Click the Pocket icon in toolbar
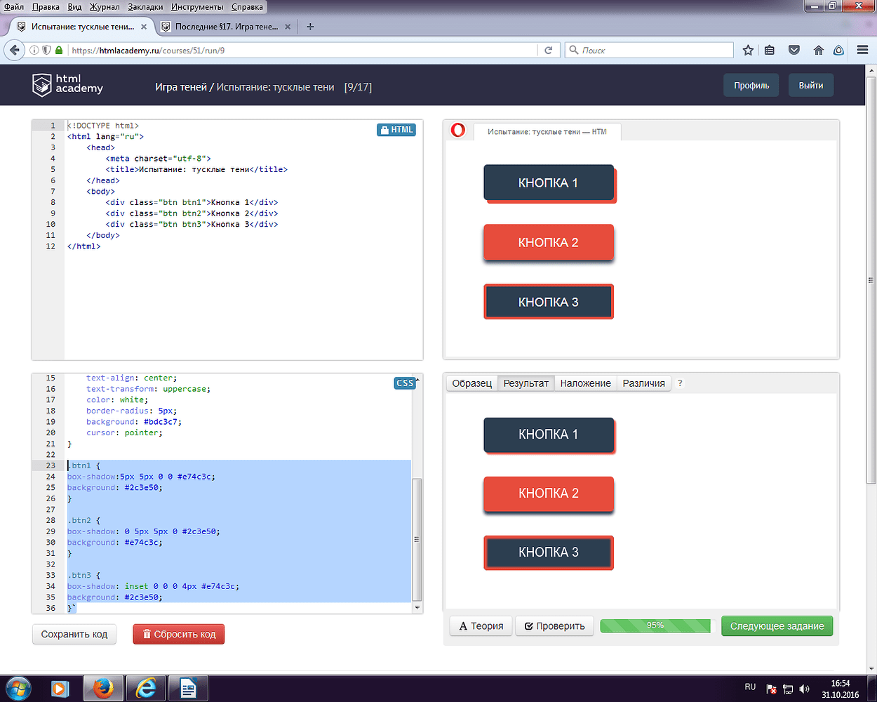The height and width of the screenshot is (702, 877). (x=794, y=51)
